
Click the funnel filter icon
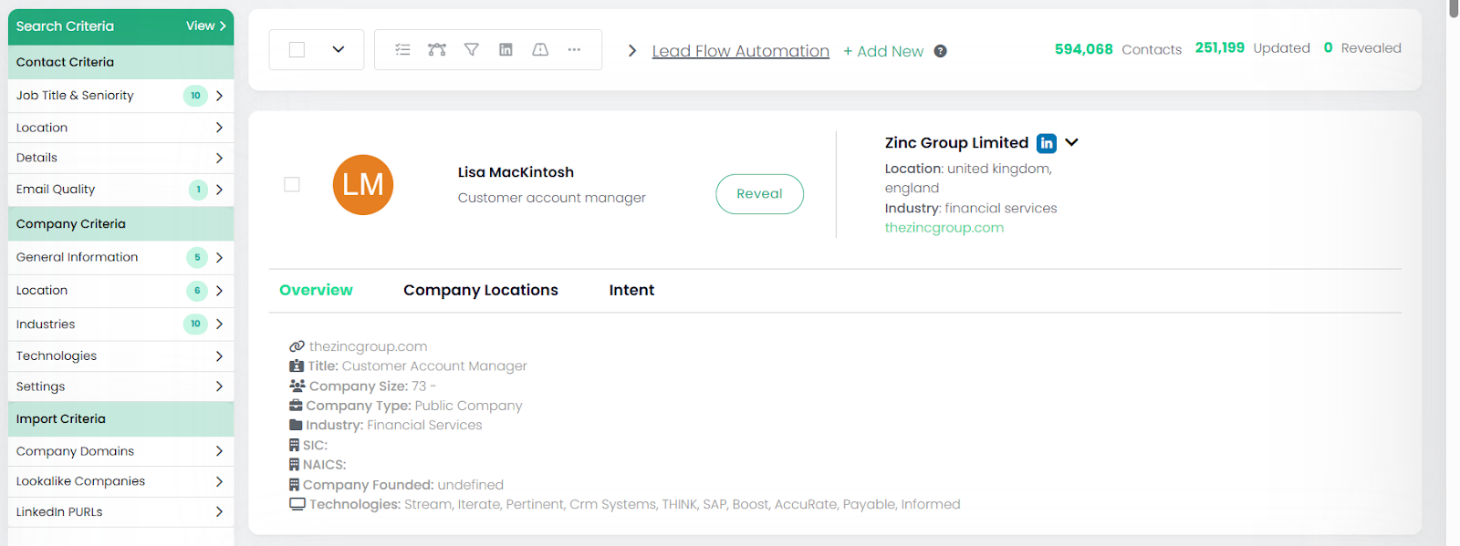(472, 50)
